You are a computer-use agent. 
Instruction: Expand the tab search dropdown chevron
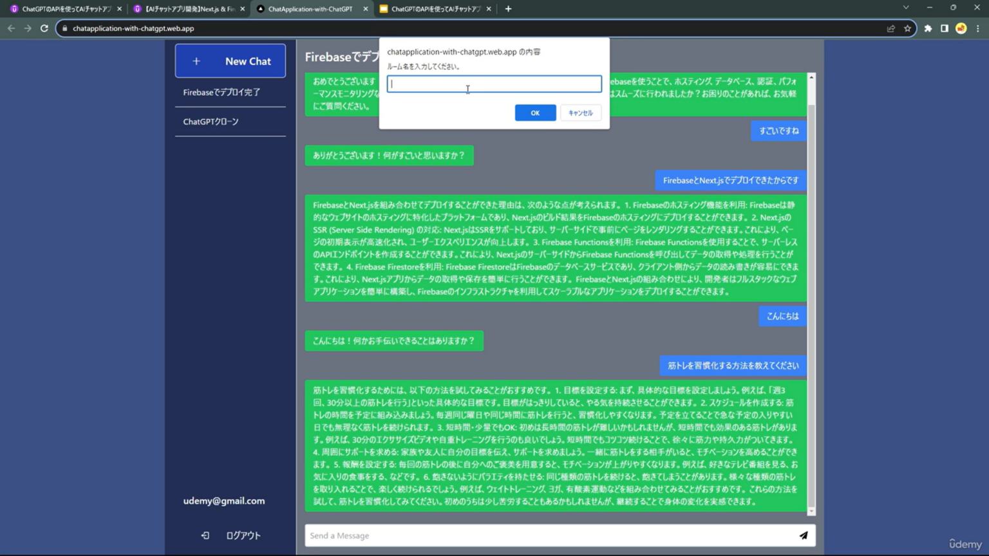905,8
